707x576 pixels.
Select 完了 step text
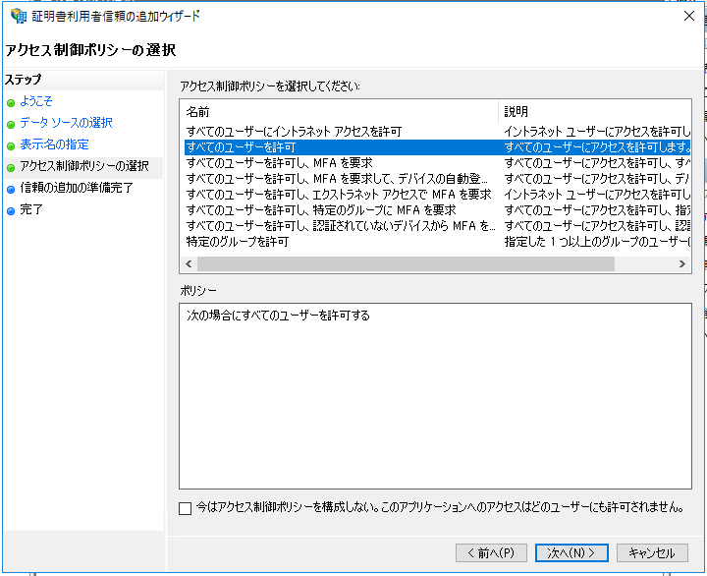[x=31, y=209]
